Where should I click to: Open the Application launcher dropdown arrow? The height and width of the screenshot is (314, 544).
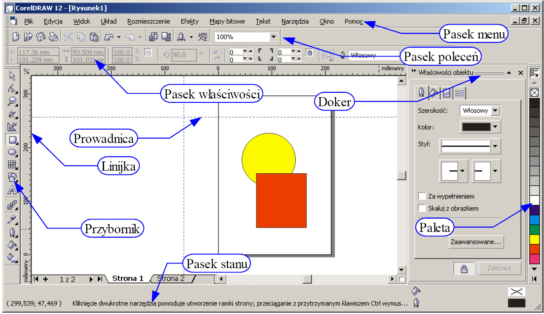(191, 38)
